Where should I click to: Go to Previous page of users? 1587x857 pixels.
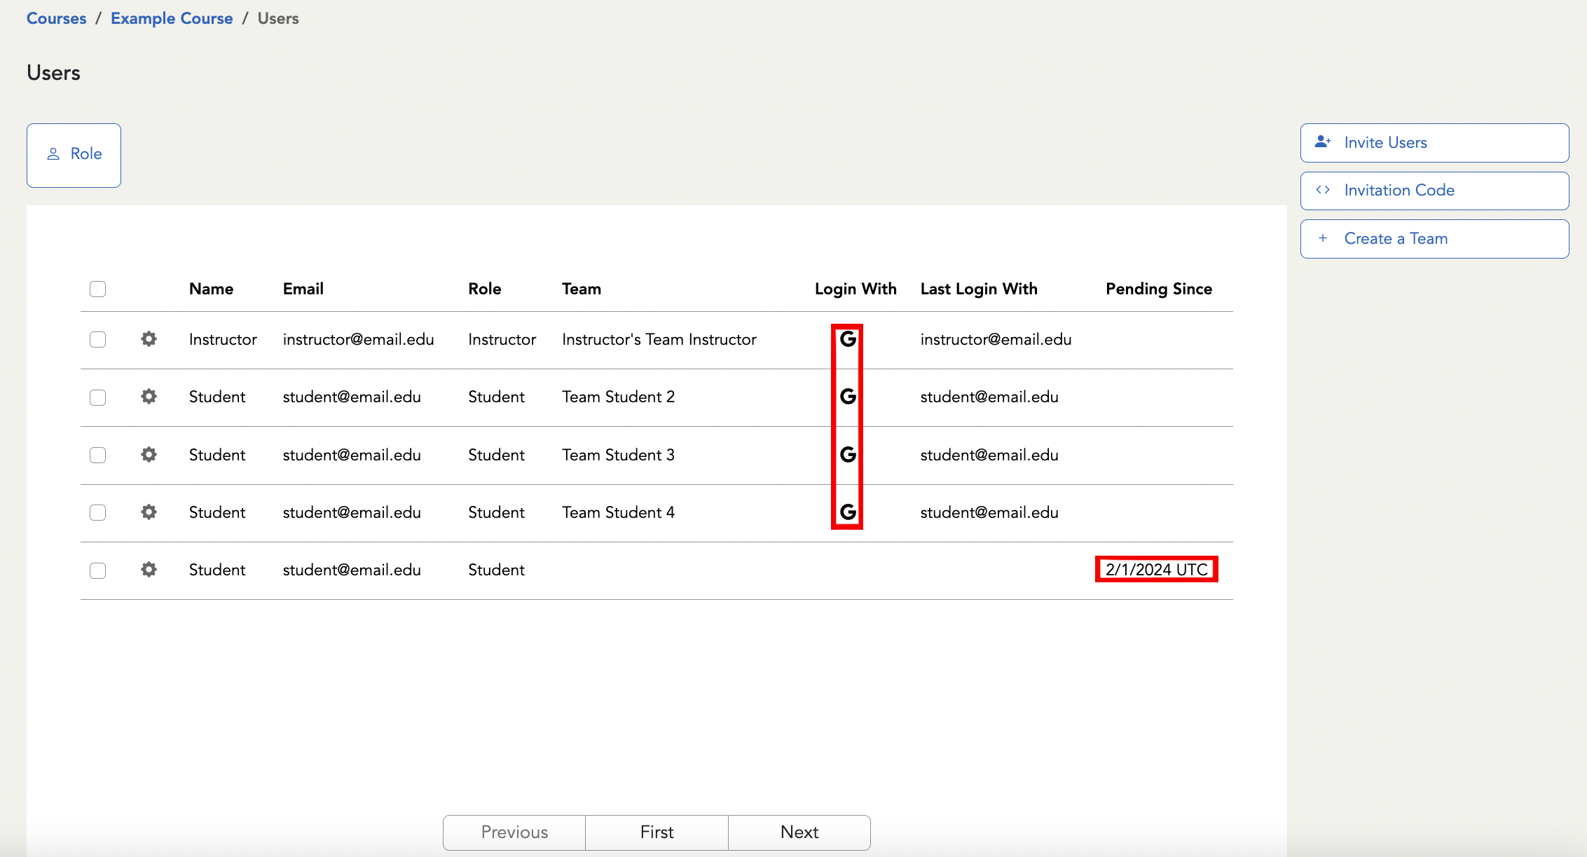[514, 832]
